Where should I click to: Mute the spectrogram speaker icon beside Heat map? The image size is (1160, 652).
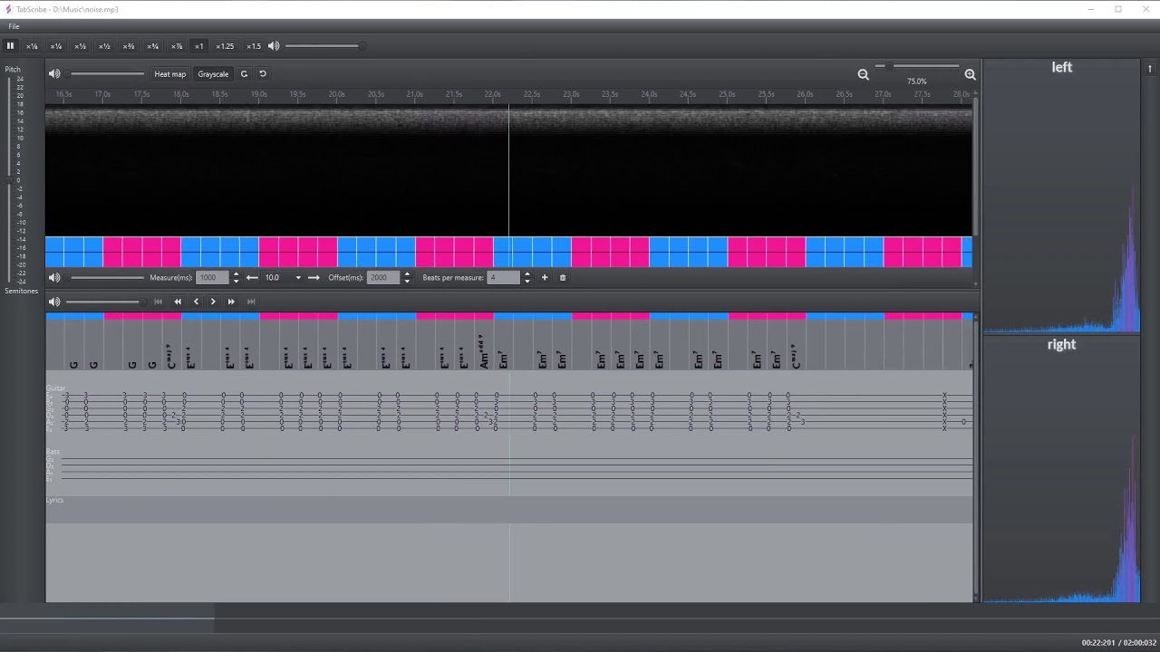(54, 74)
